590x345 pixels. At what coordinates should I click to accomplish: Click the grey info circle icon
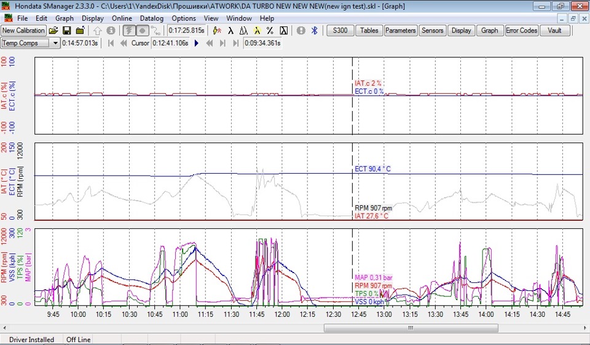(111, 31)
